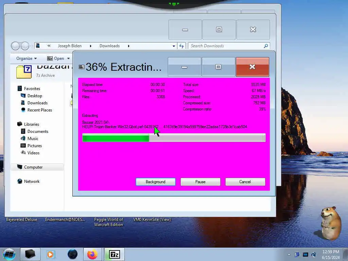
Task: Open the address bar history dropdown
Action: (174, 46)
